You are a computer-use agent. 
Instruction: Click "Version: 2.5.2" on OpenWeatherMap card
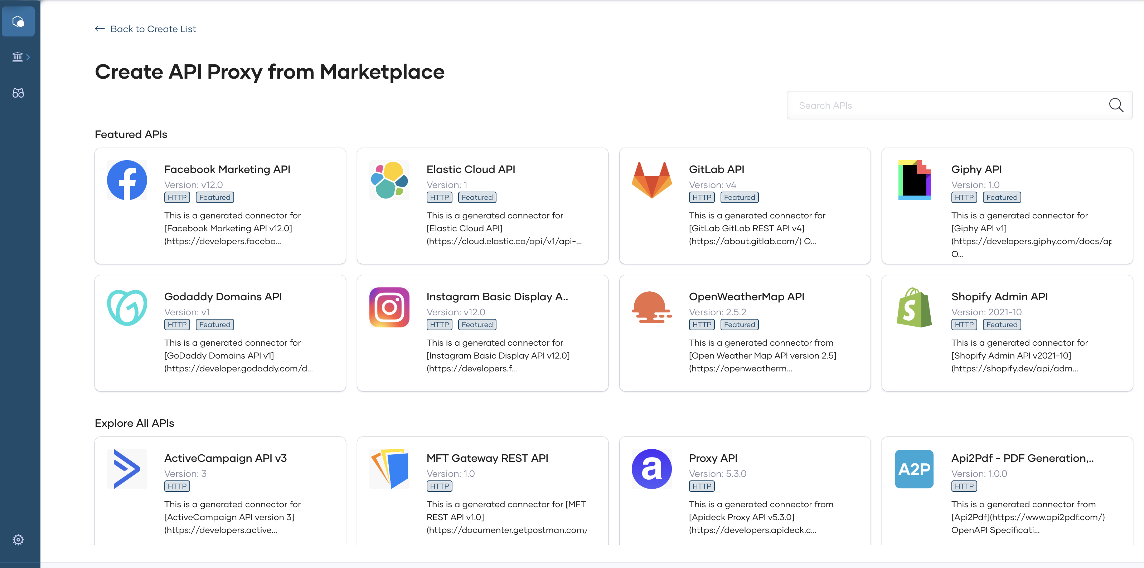point(718,312)
